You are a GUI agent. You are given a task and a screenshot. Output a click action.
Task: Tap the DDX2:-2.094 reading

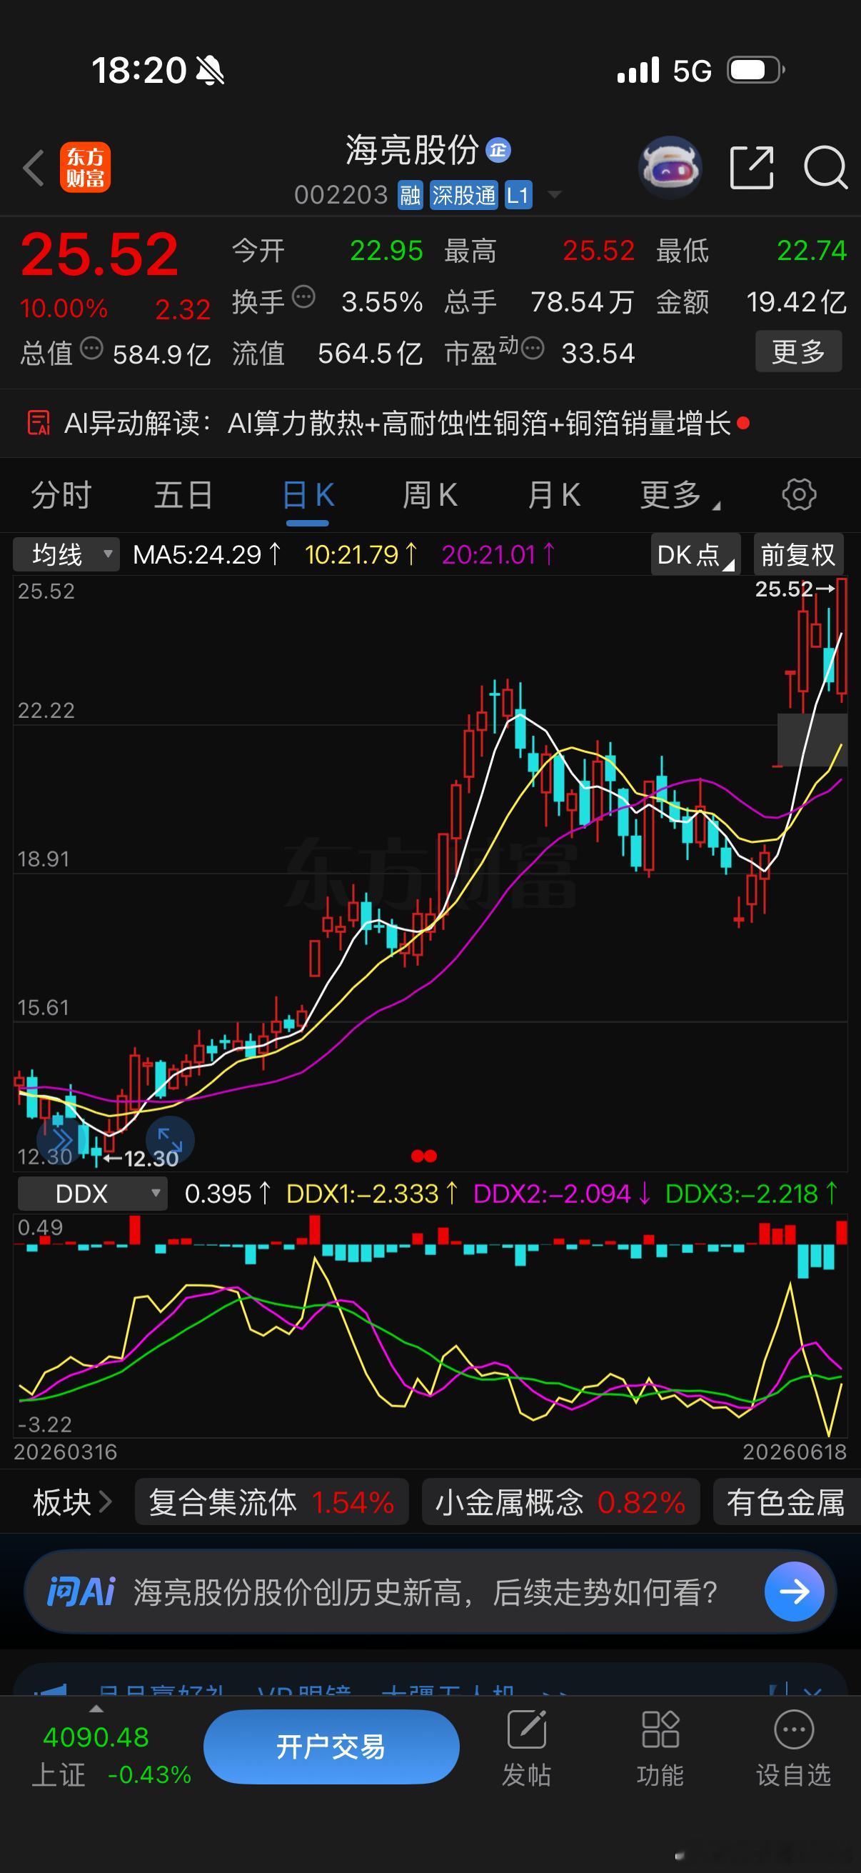tap(562, 1194)
